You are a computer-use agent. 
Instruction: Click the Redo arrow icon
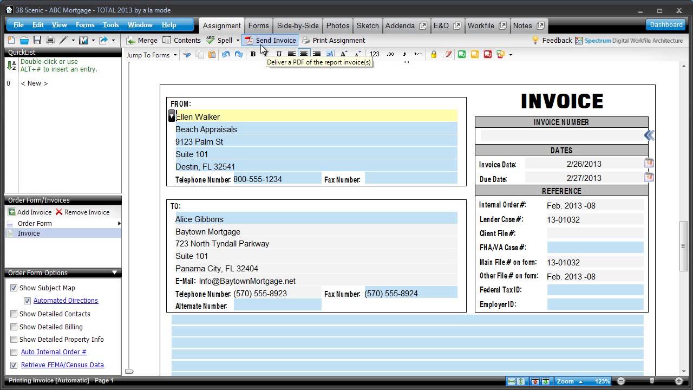(238, 54)
